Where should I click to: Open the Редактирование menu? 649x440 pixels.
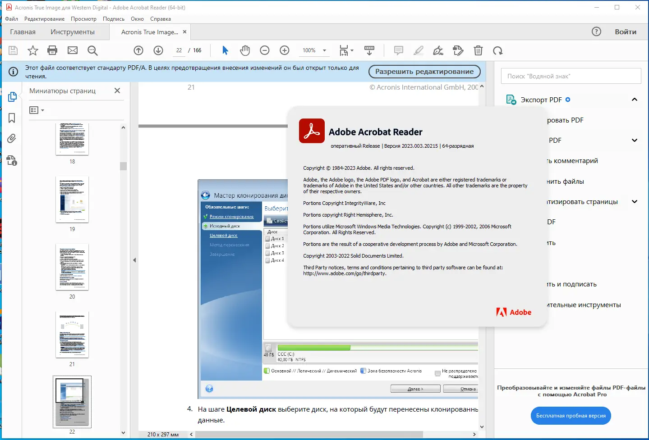(x=44, y=19)
